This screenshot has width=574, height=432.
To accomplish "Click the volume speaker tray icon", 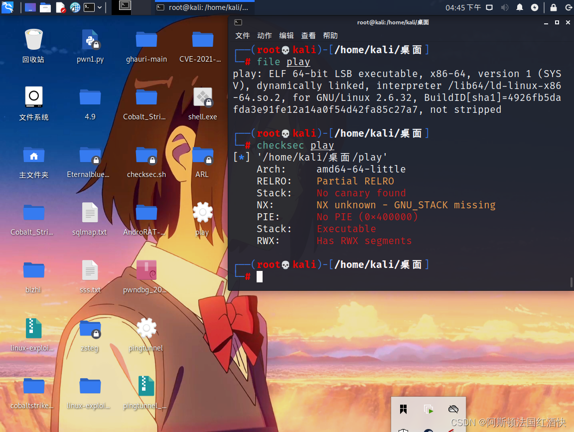I will (504, 7).
